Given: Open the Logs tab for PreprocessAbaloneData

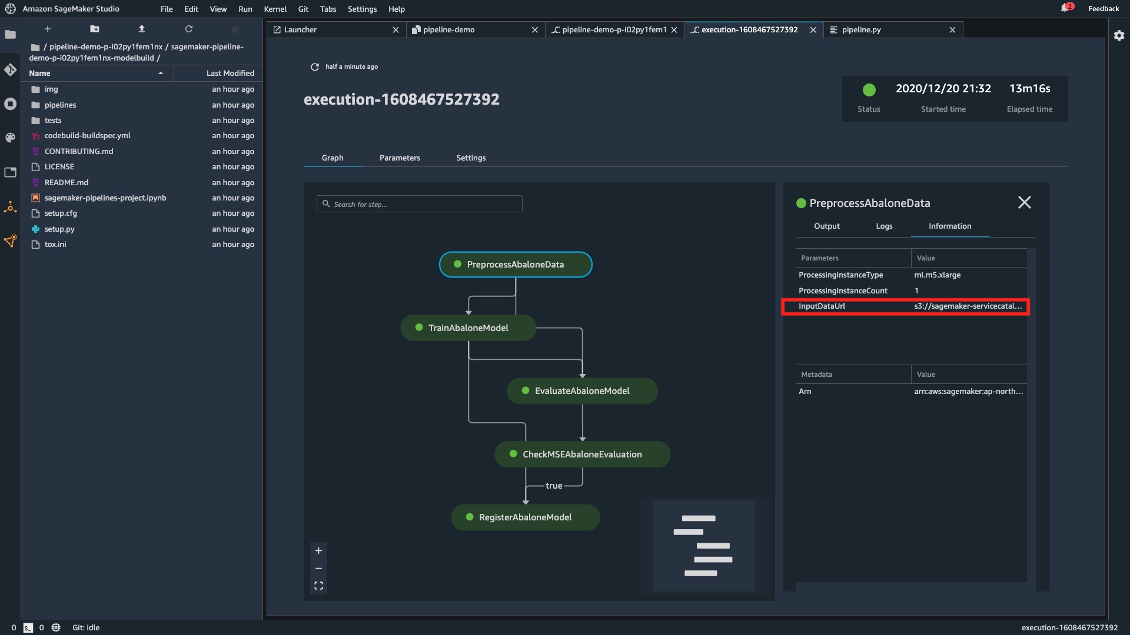Looking at the screenshot, I should tap(884, 226).
